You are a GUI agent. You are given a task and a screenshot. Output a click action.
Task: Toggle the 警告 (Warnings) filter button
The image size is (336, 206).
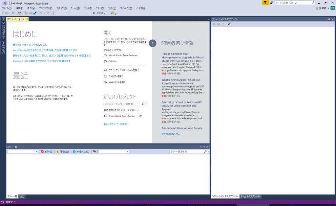click(62, 152)
